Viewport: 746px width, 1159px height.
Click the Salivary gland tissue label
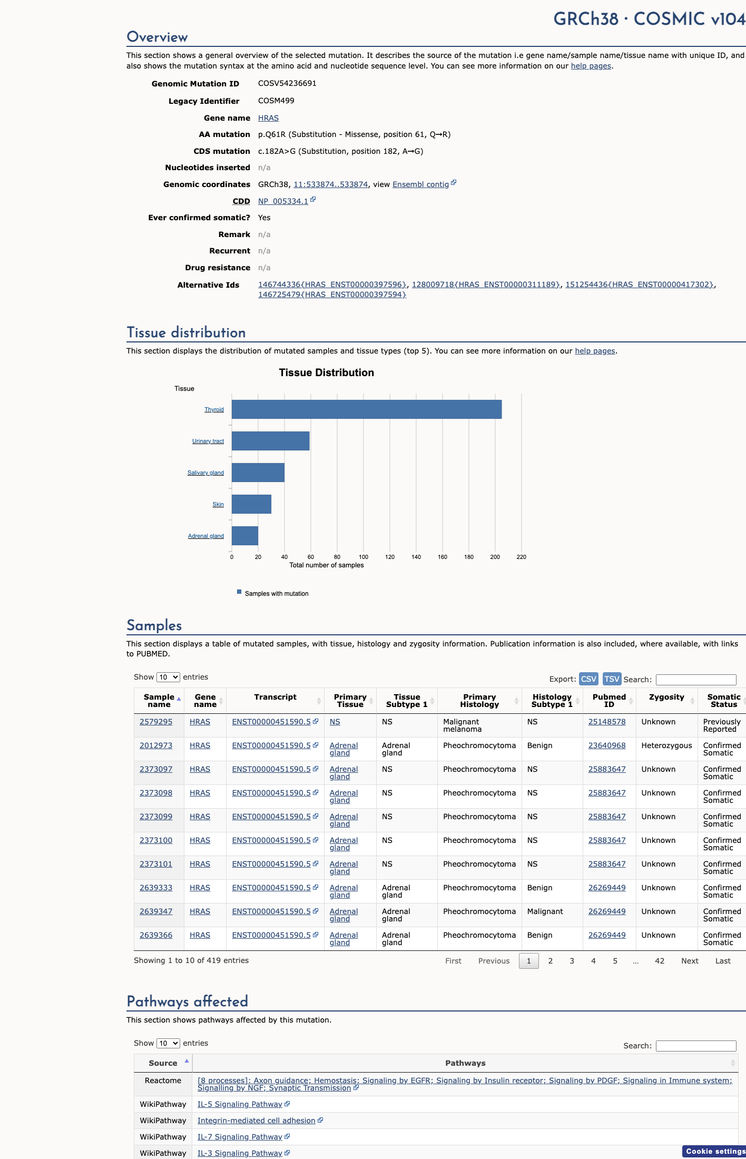pyautogui.click(x=205, y=473)
